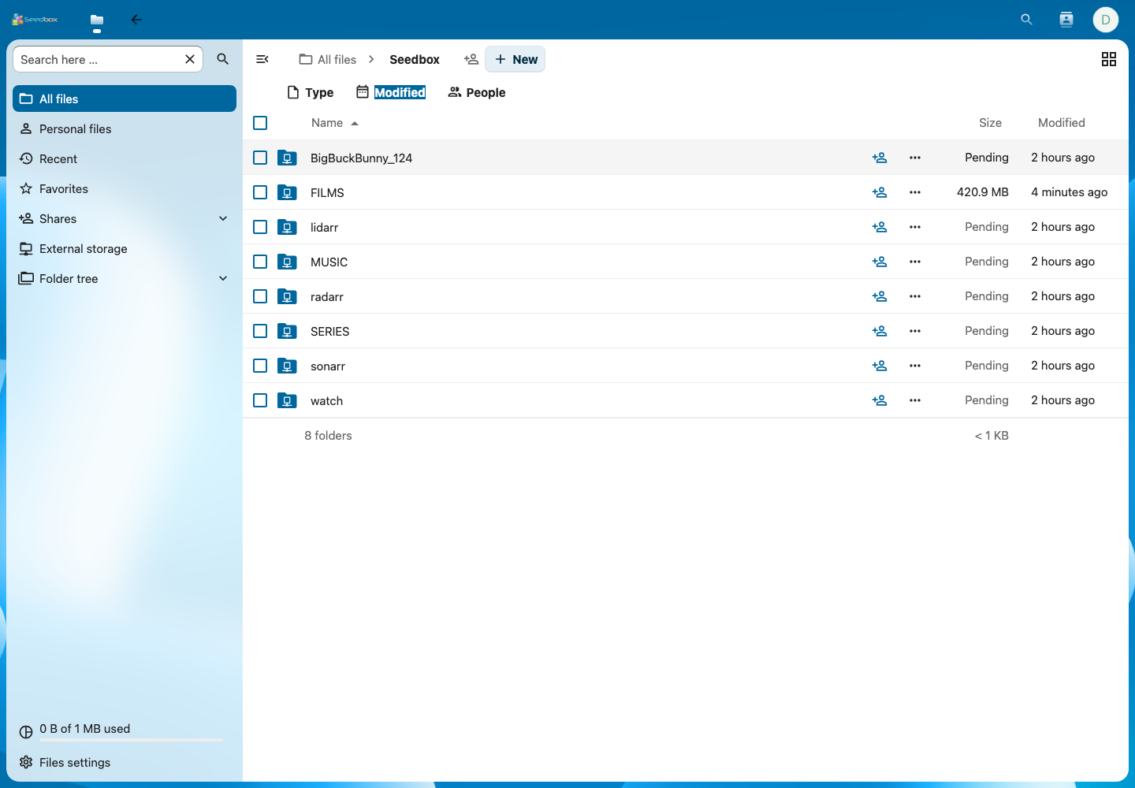The image size is (1135, 788).
Task: Open Favorites in sidebar
Action: [125, 188]
